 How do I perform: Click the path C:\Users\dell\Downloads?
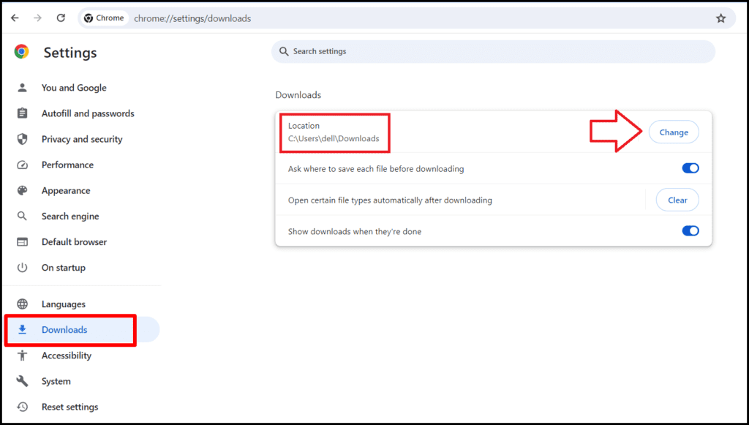pyautogui.click(x=334, y=138)
